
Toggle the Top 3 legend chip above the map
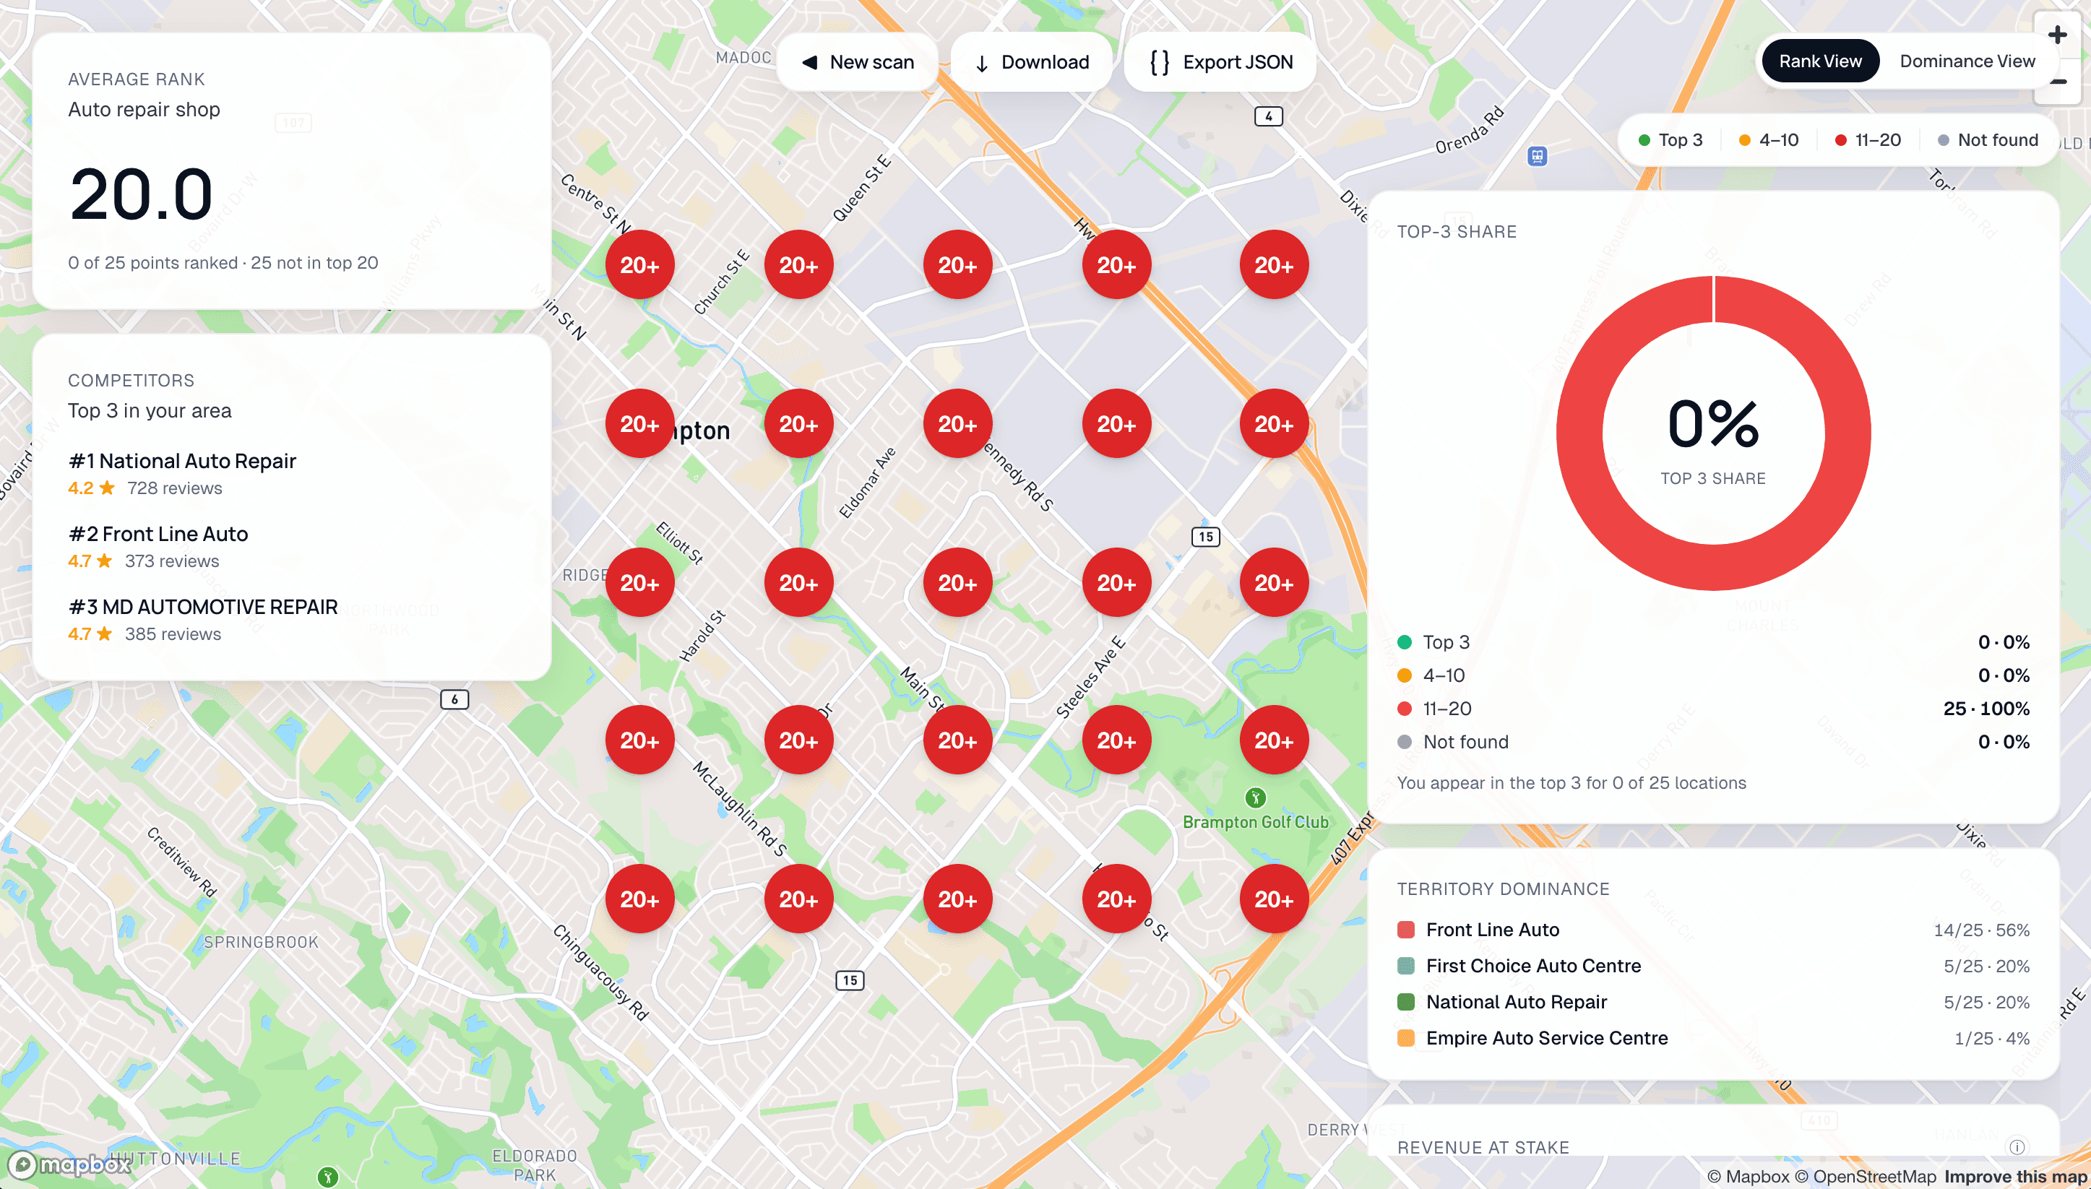click(x=1670, y=139)
